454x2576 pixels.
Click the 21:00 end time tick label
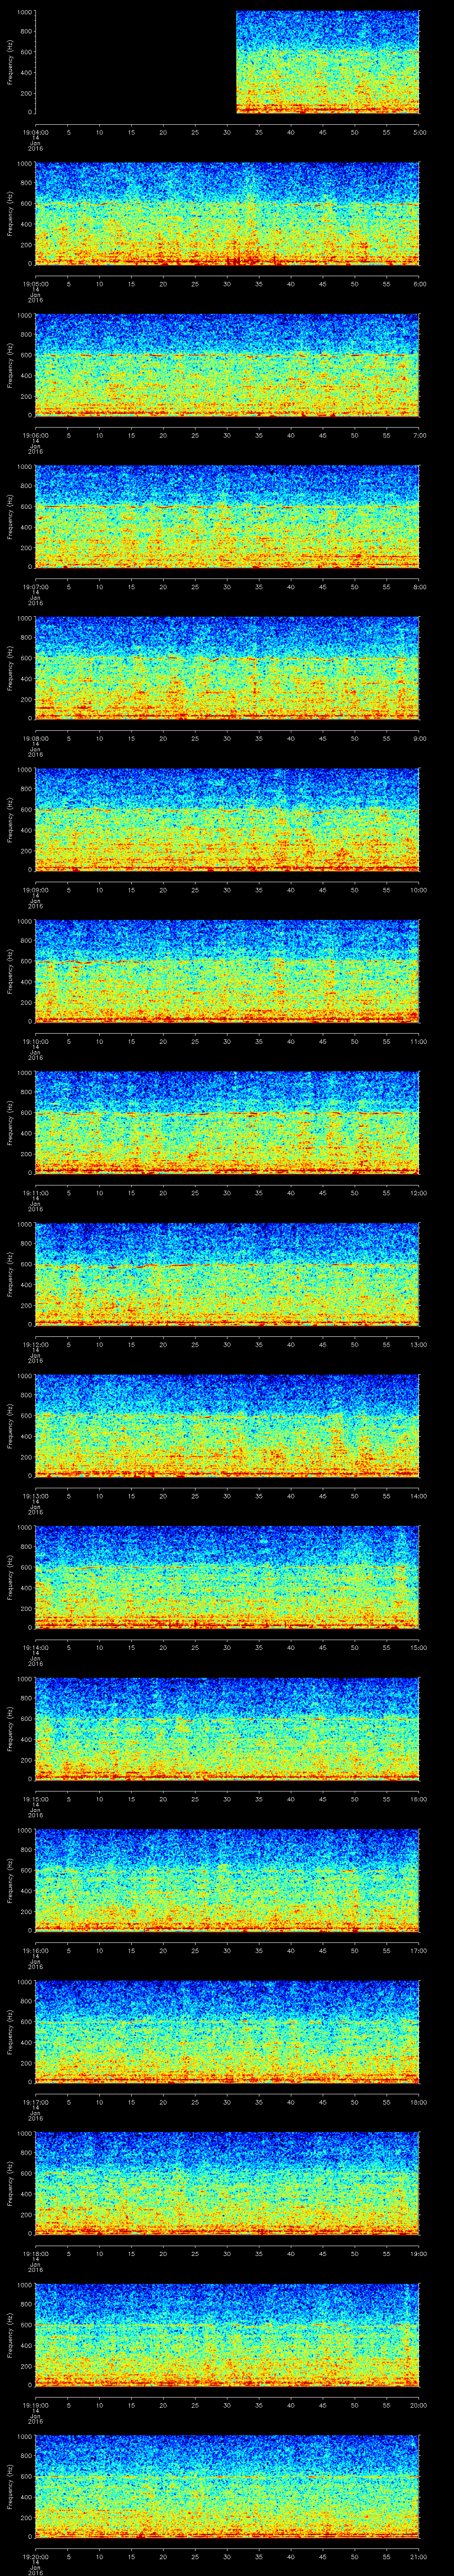coord(418,2556)
